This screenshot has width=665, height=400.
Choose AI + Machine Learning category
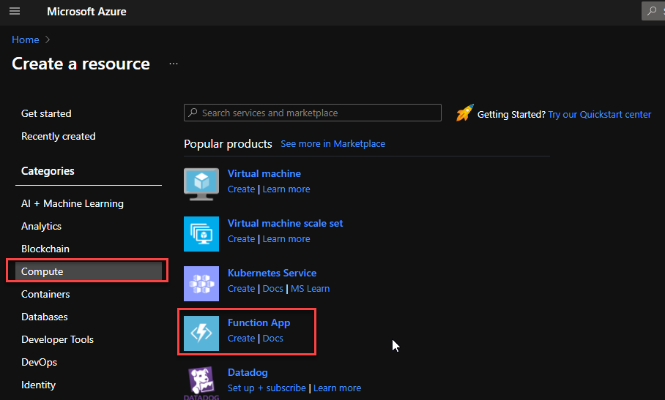pos(73,203)
